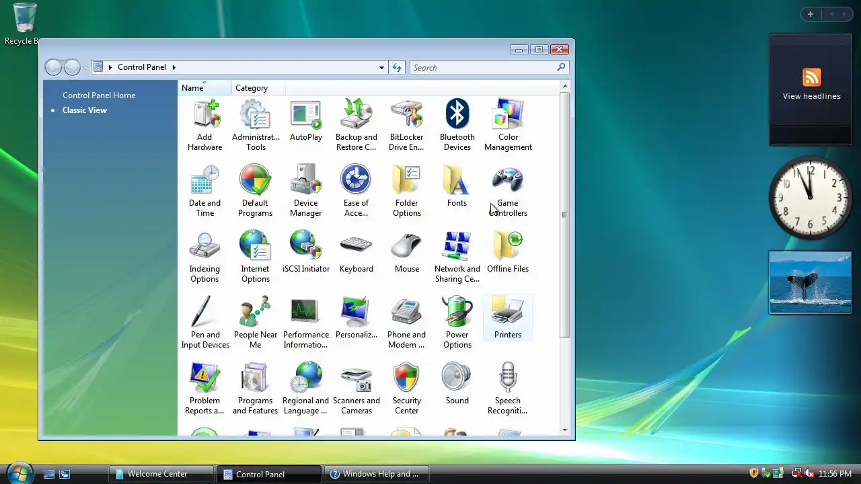The width and height of the screenshot is (861, 484).
Task: Click Control Panel Home link
Action: point(99,95)
